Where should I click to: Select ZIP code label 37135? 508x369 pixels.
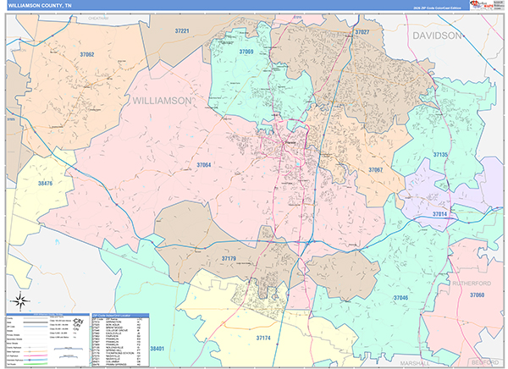[440, 155]
